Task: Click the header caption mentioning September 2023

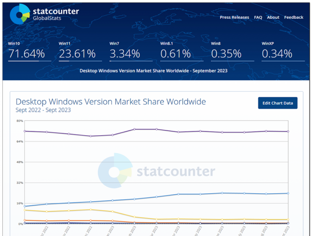Action: [x=154, y=71]
